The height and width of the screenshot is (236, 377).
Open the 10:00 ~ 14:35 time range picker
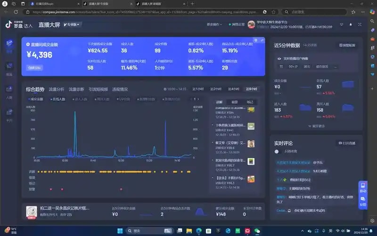click(x=175, y=89)
